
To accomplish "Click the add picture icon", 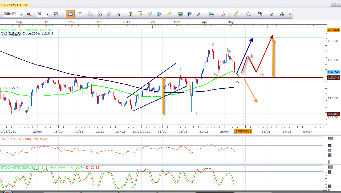I will point(180,14).
